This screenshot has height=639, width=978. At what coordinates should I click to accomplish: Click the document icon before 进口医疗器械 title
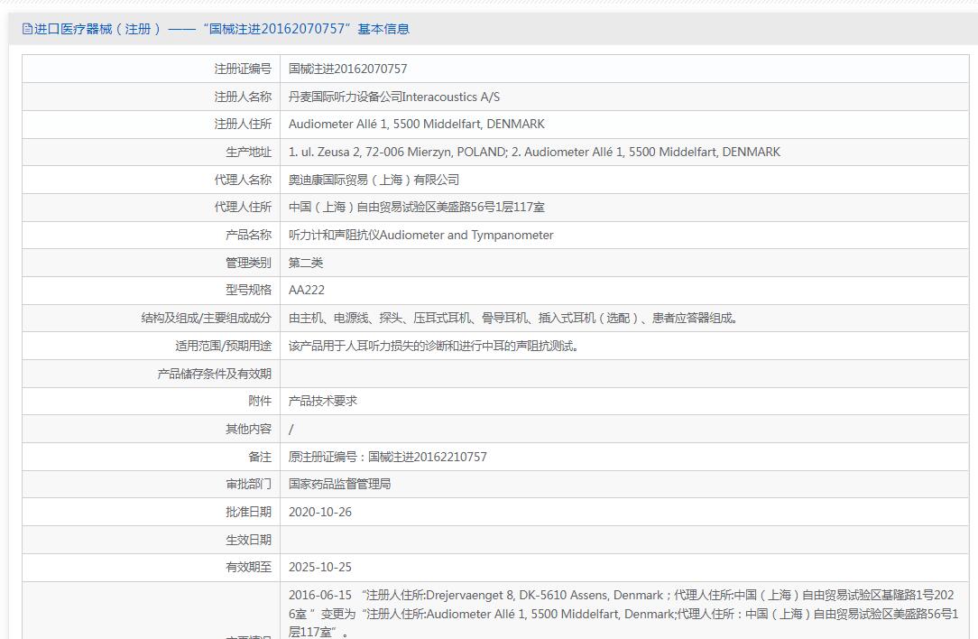click(27, 29)
